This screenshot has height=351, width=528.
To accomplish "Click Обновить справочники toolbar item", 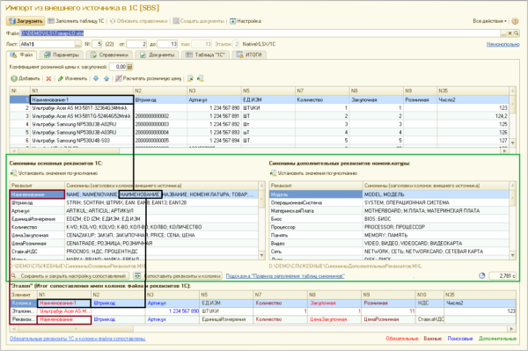I will 139,21.
